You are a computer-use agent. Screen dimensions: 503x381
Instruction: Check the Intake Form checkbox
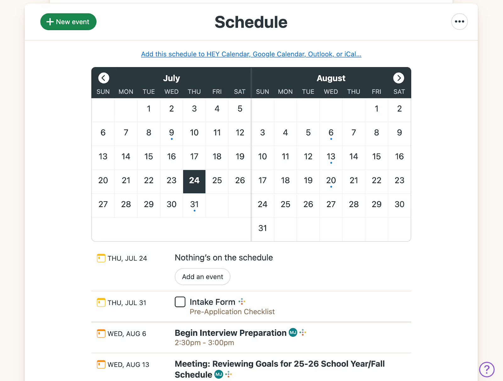180,302
